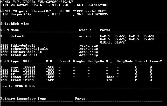Click the name "trnet-default"

pos(24,55)
